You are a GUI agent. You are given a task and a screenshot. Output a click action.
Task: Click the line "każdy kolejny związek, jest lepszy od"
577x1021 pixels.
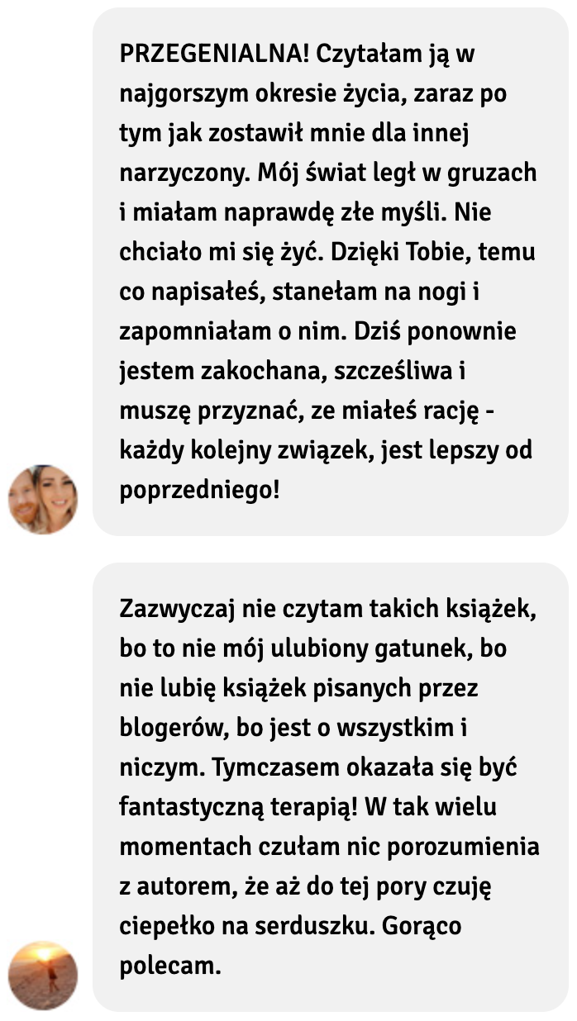click(326, 451)
